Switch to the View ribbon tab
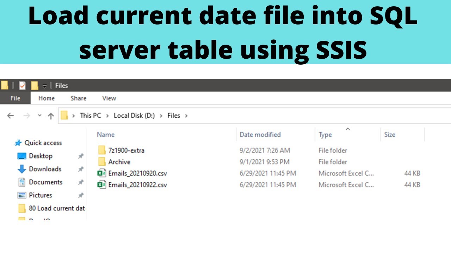 point(109,98)
